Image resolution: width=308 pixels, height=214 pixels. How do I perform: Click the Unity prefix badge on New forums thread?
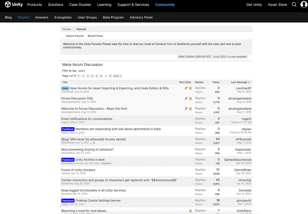(65, 88)
